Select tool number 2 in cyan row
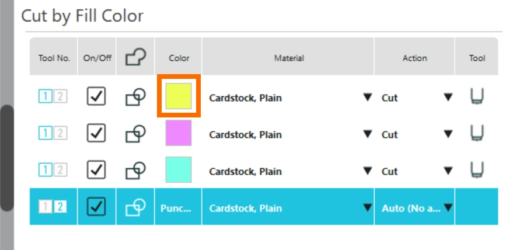Viewport: 513px width, 250px height. click(60, 171)
